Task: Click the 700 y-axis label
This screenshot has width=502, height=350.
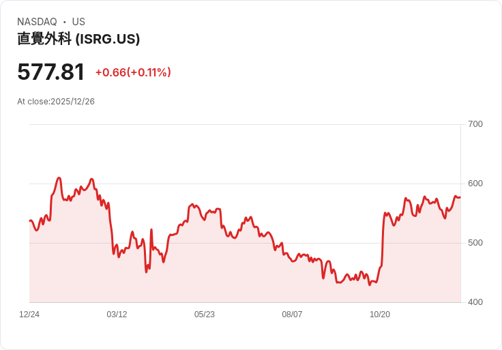Action: tap(475, 124)
